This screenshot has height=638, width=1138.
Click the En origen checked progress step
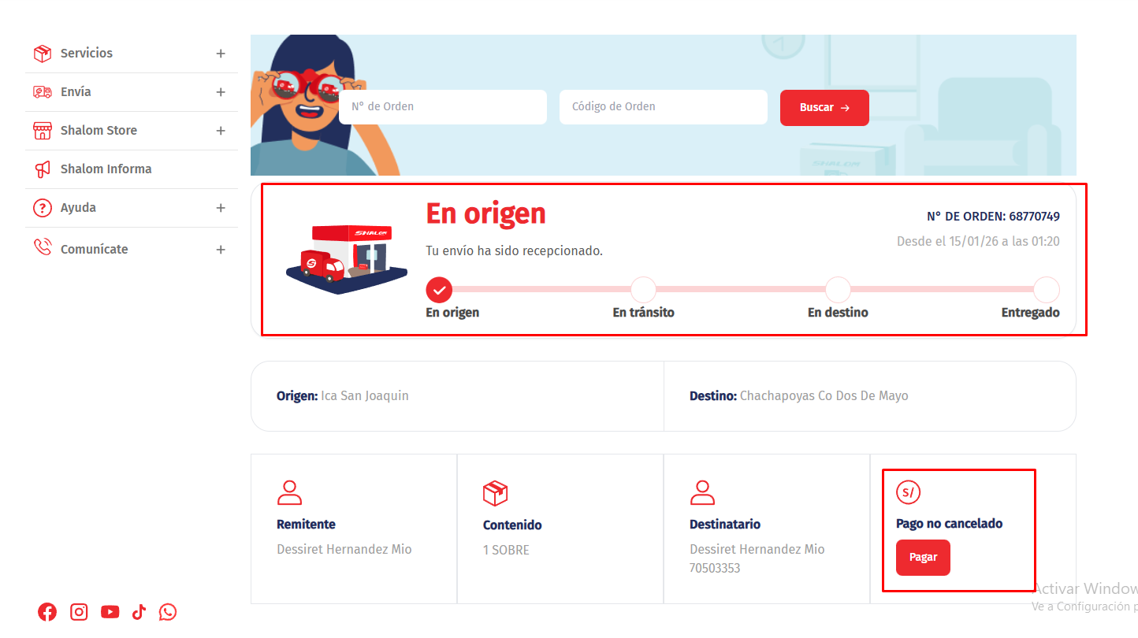pyautogui.click(x=439, y=290)
